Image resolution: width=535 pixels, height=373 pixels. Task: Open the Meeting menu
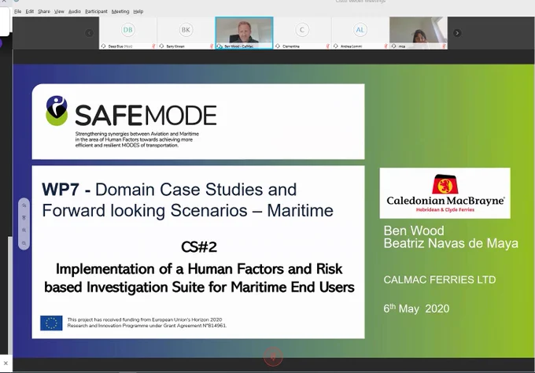point(120,11)
